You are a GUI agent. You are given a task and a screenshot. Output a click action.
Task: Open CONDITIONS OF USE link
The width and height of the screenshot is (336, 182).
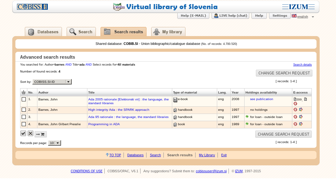(x=86, y=171)
